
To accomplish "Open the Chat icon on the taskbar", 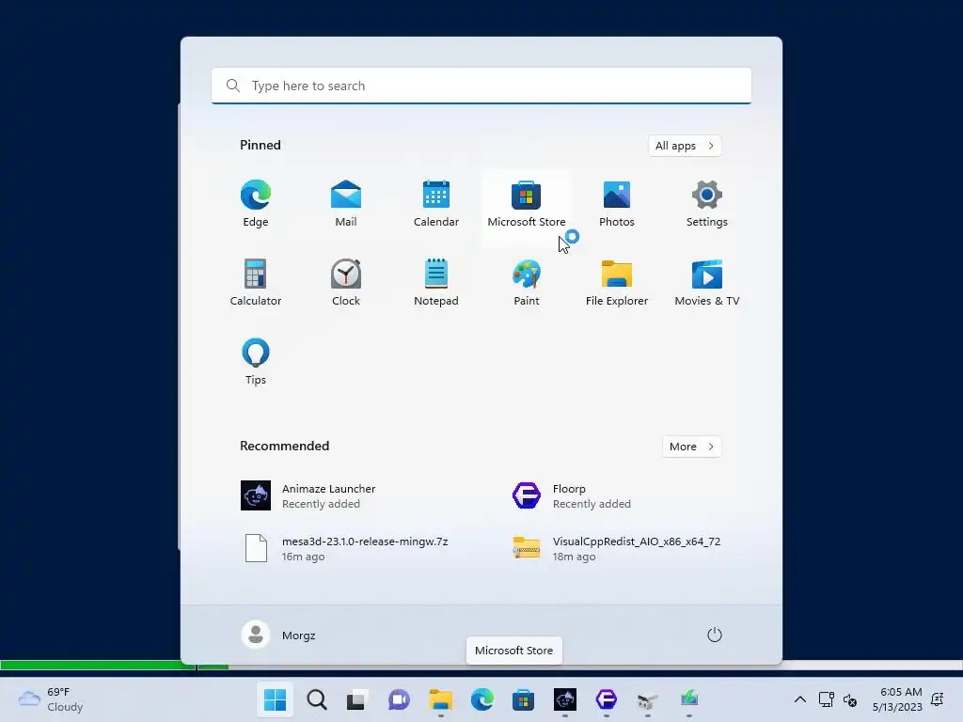I will [x=399, y=699].
